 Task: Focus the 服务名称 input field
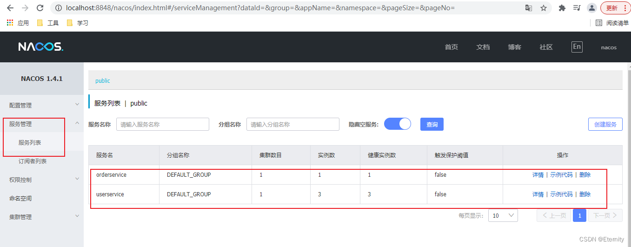[163, 124]
